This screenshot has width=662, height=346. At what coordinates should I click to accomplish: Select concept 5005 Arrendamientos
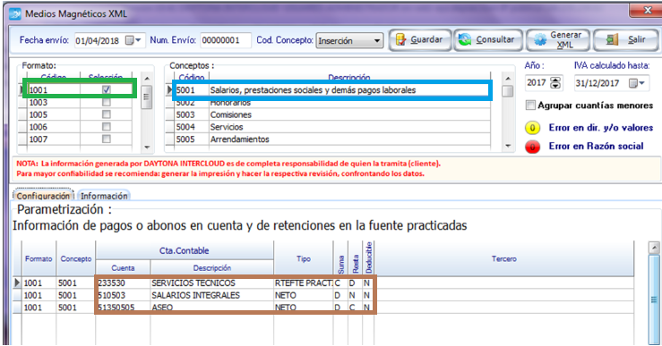331,139
